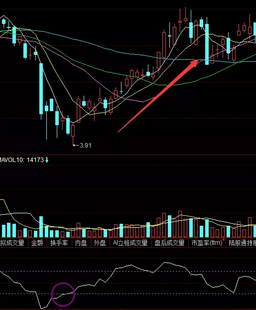Open the 市盈率(ttm) tab
The width and height of the screenshot is (256, 310).
[207, 243]
